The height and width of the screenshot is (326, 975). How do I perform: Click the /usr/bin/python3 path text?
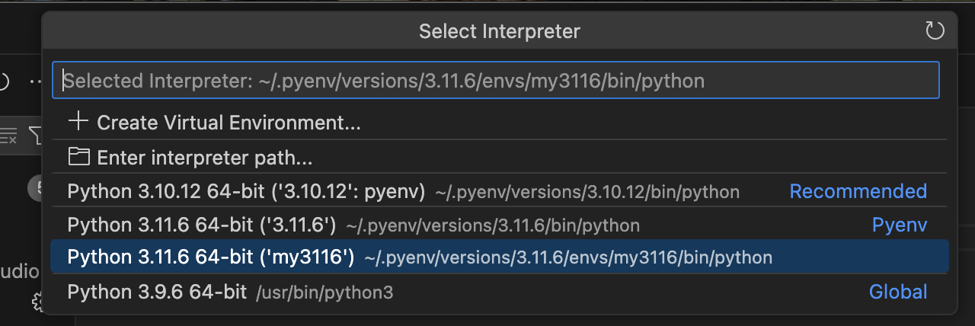[324, 292]
